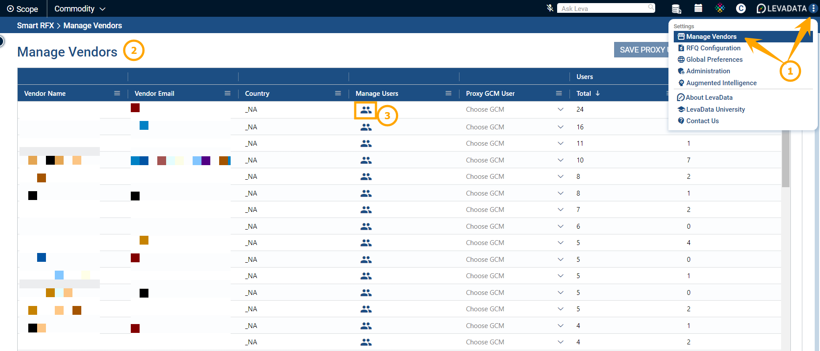Open the three-dot settings menu next to LEVADATA

click(813, 8)
